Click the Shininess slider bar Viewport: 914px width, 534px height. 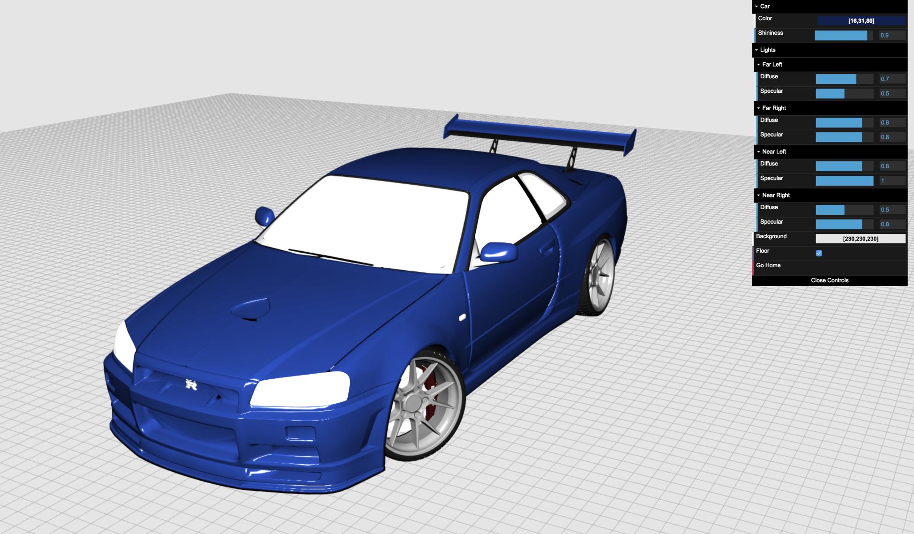point(843,35)
